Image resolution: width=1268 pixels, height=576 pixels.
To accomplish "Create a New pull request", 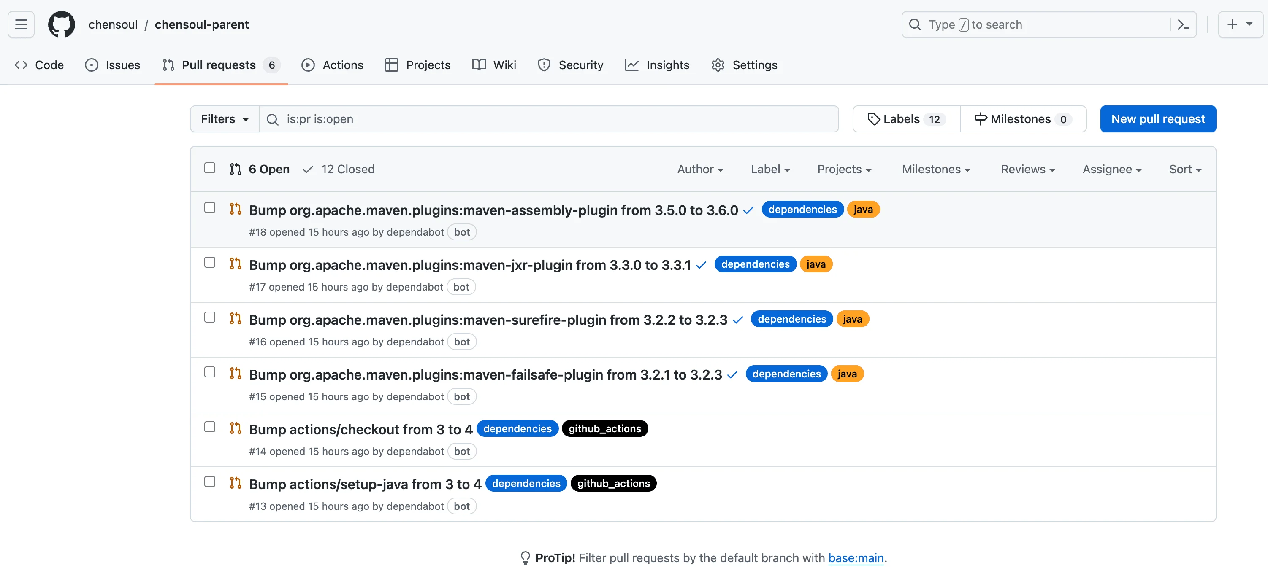I will coord(1158,119).
